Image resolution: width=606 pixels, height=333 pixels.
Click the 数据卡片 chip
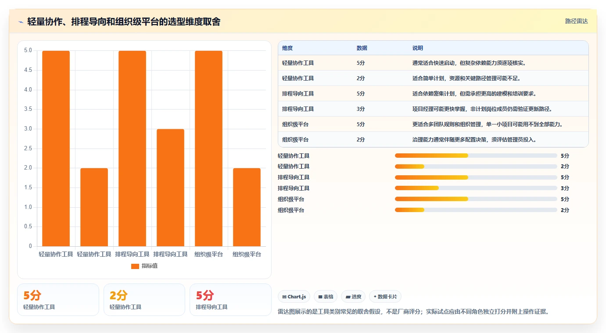385,297
